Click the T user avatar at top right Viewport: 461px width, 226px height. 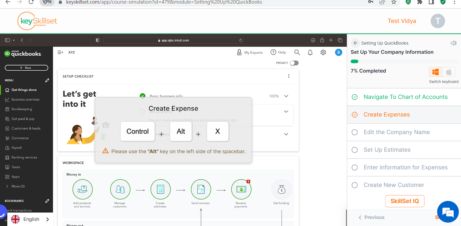(438, 21)
